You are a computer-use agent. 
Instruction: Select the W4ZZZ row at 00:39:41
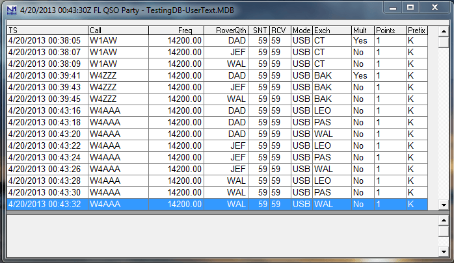[217, 76]
